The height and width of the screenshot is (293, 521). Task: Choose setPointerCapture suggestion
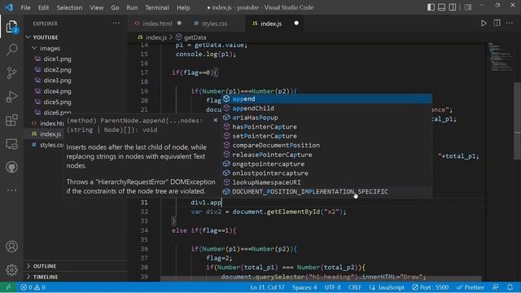click(327, 136)
